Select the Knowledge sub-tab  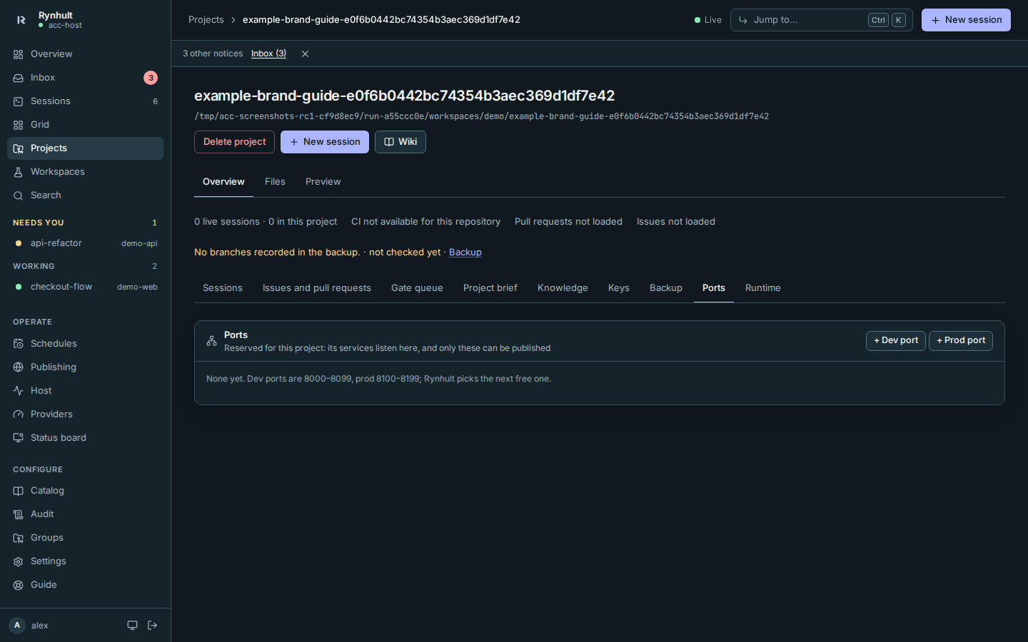click(x=563, y=288)
